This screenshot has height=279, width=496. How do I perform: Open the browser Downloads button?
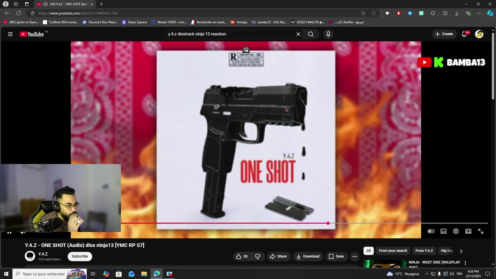coord(456,13)
